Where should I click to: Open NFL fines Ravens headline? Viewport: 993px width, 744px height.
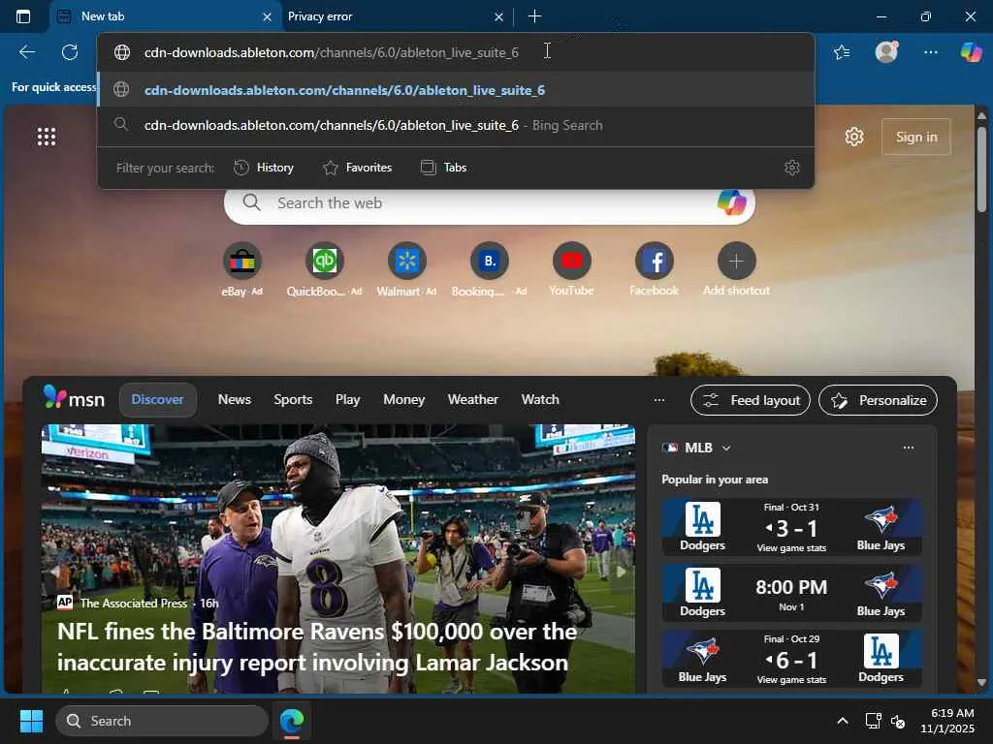coord(317,646)
